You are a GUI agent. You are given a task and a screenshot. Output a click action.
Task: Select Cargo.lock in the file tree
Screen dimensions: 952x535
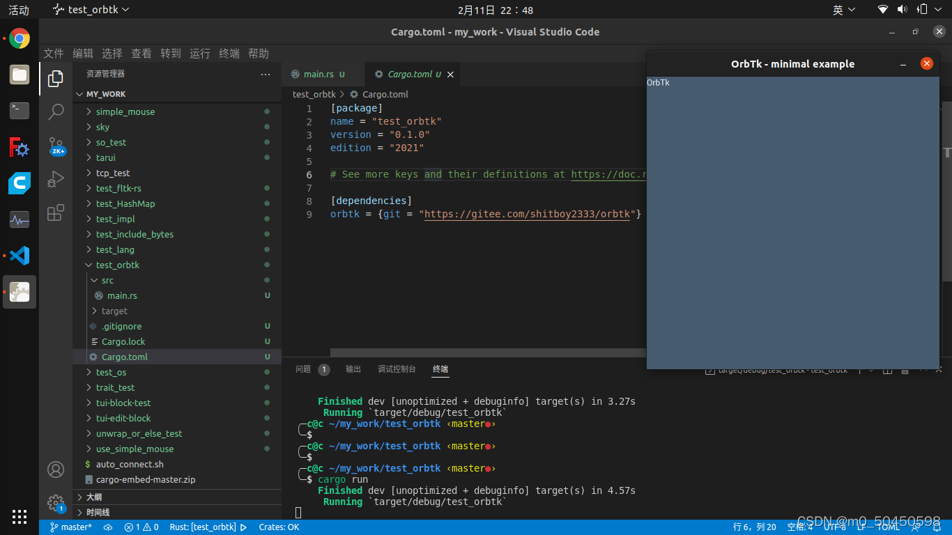[x=123, y=342]
